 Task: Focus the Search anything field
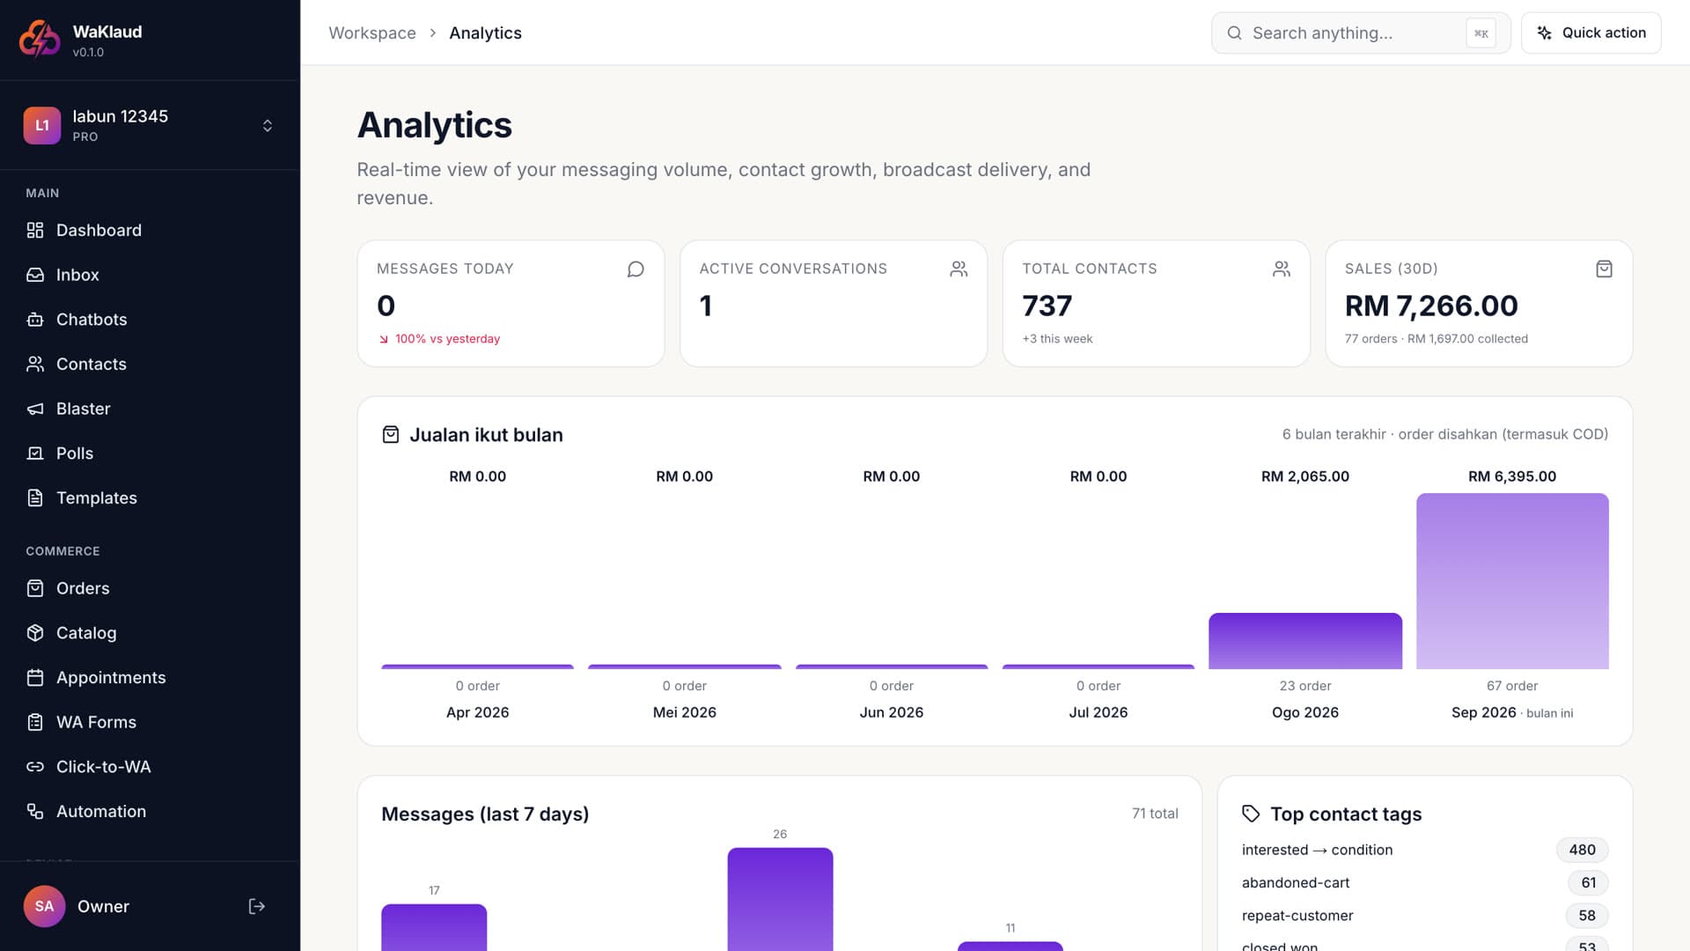tap(1361, 33)
